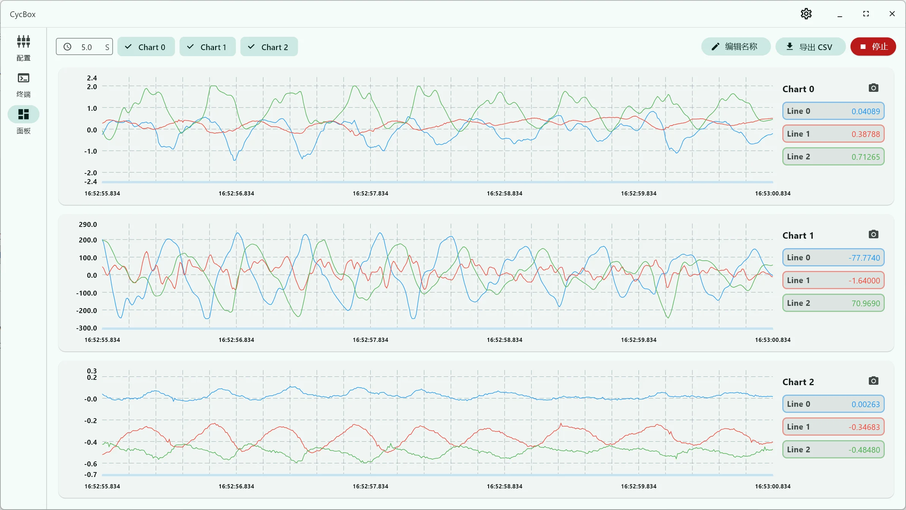This screenshot has height=510, width=906.
Task: Click Chart 2 Line 1 red legend entry
Action: click(x=833, y=427)
